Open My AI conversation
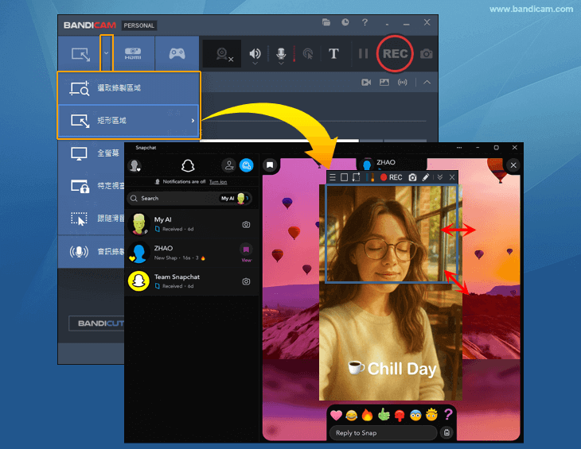This screenshot has width=581, height=449. [192, 224]
